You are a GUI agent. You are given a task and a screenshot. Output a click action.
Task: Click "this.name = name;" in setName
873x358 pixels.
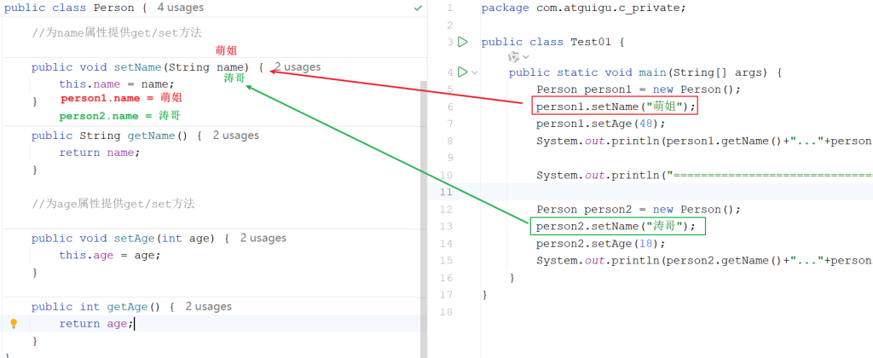(x=116, y=84)
